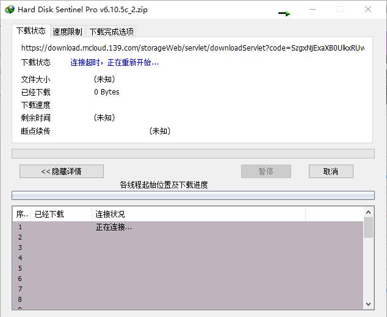Click the 文件大小 label
This screenshot has width=387, height=317.
(x=36, y=79)
